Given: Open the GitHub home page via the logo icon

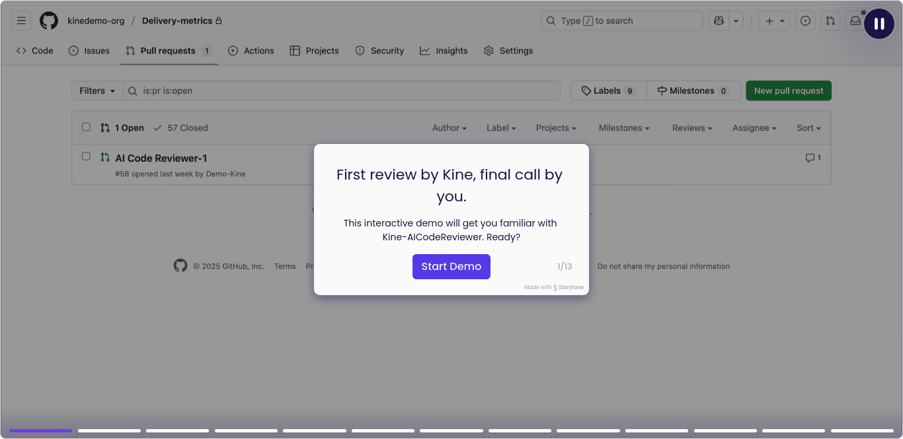Looking at the screenshot, I should click(x=48, y=20).
